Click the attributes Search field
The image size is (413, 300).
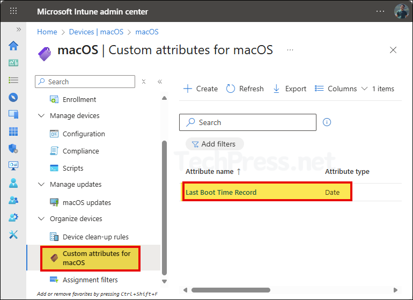248,122
